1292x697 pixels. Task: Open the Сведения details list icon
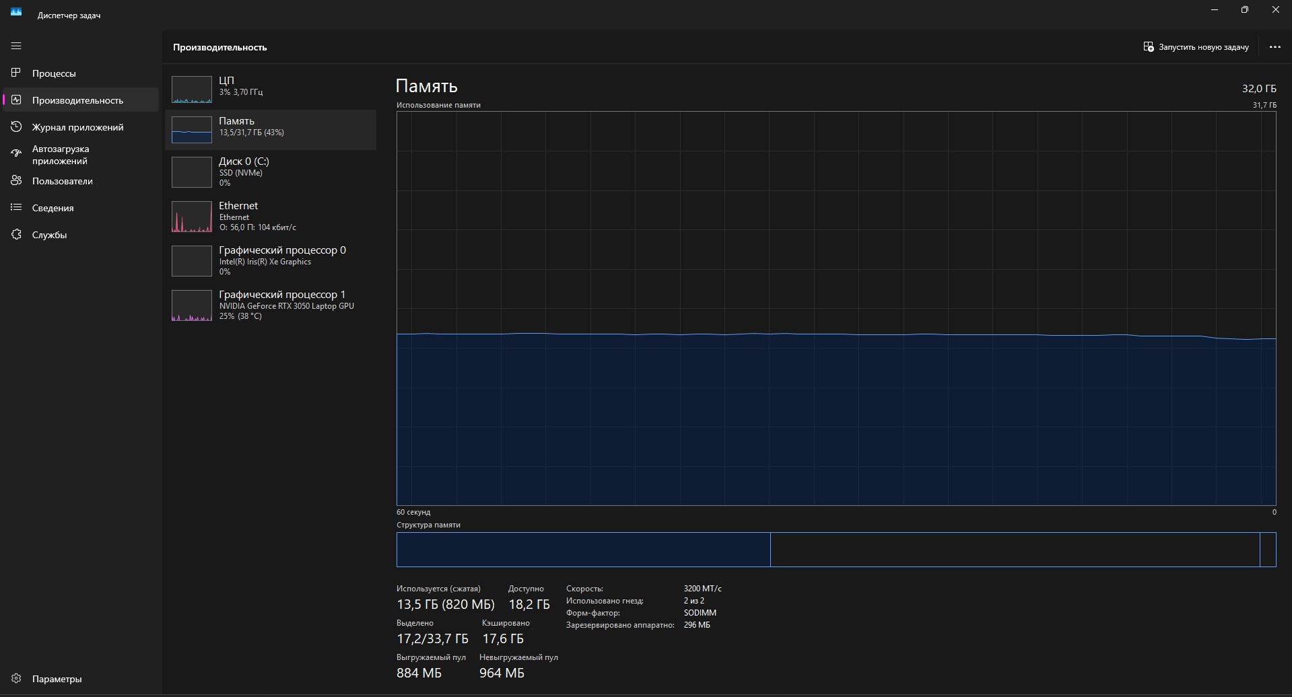click(16, 207)
